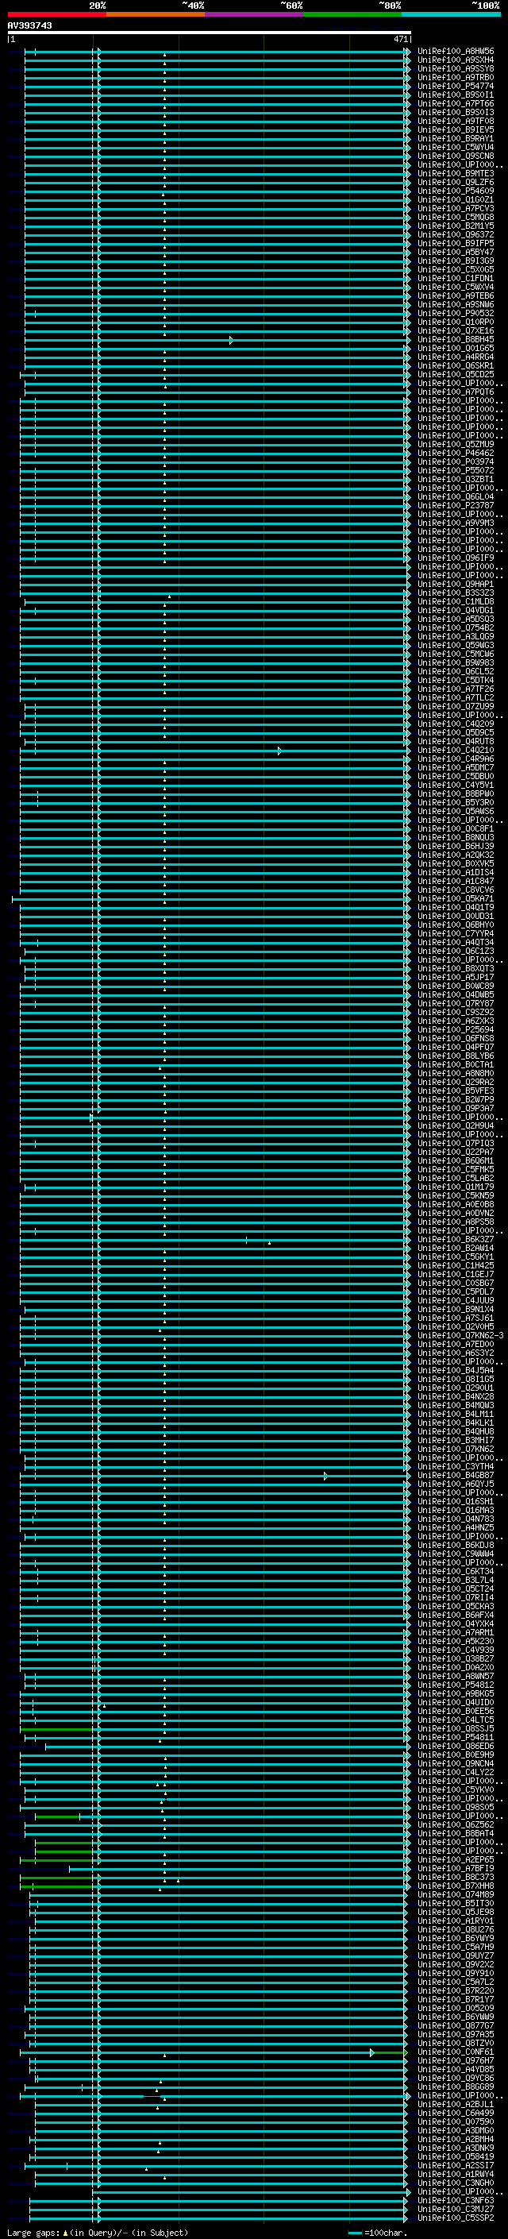Image resolution: width=508 pixels, height=2239 pixels.
Task: Select hit label UniRef100_B0CTA1
Action: click(x=456, y=1065)
